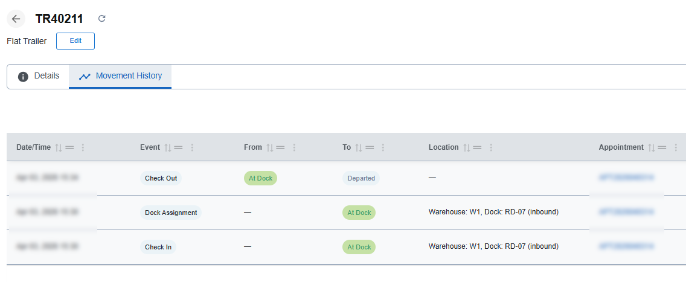Click the Dock Assignment event chip
Image resolution: width=686 pixels, height=282 pixels.
click(171, 213)
